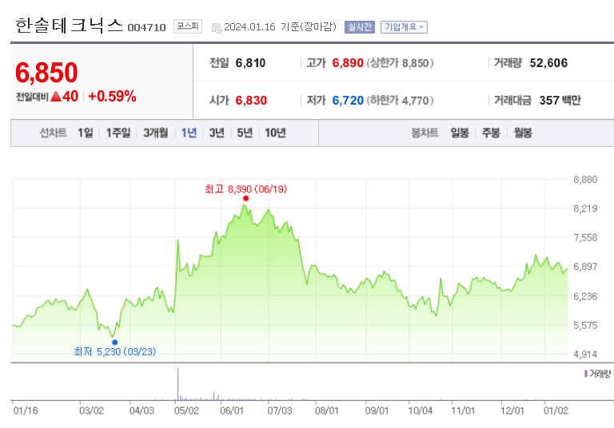Open the 기업개요 dropdown

(x=404, y=27)
